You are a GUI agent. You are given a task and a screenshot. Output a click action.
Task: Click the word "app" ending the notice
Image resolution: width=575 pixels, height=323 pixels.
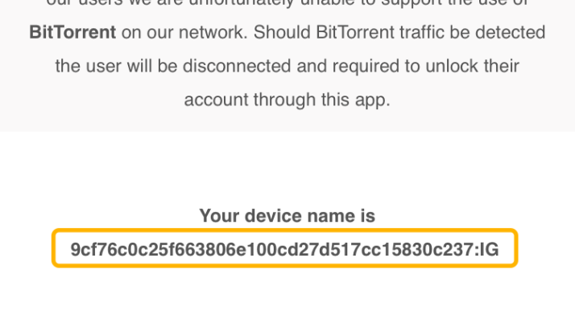372,101
